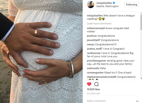The height and width of the screenshot is (103, 142).
Task: Open romeesgarden commenter profile
Action: 95,73
